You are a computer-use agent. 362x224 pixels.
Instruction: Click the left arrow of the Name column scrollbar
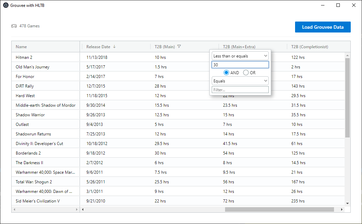click(14, 209)
